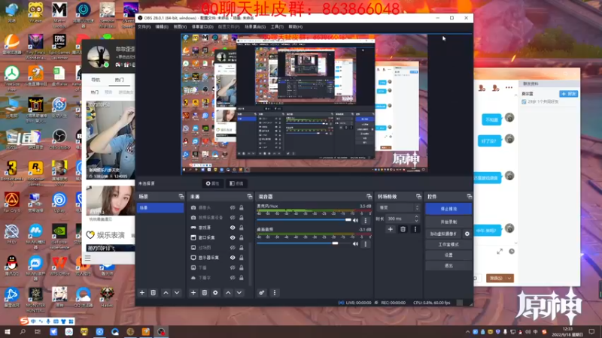Open source properties gear in the 来源 toolbar

tap(215, 293)
